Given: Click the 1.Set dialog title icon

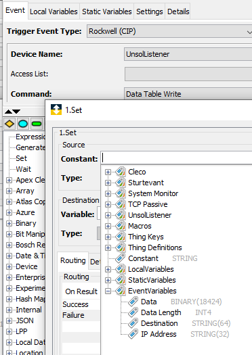Looking at the screenshot, I should [56, 110].
